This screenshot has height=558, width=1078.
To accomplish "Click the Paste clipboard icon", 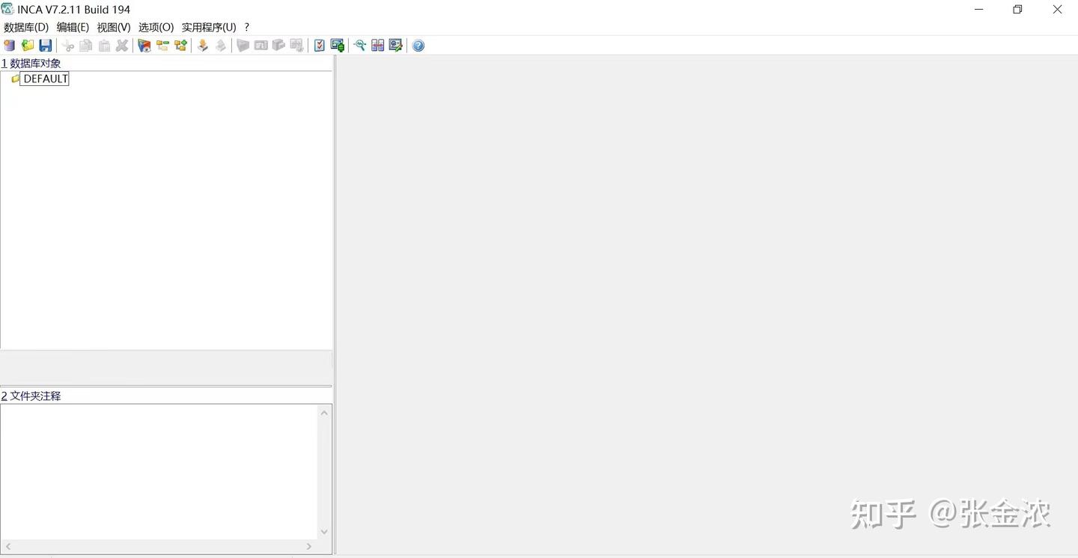I will [x=104, y=46].
